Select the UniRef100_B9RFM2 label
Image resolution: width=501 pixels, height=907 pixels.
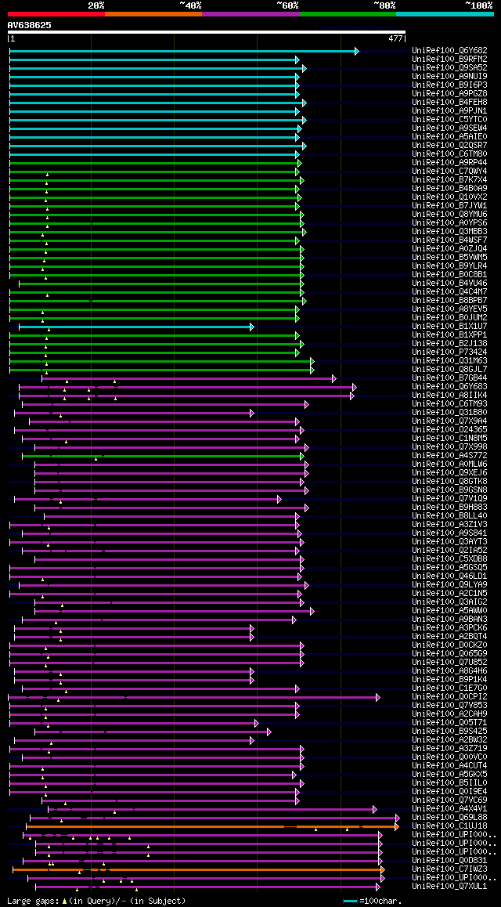(449, 60)
